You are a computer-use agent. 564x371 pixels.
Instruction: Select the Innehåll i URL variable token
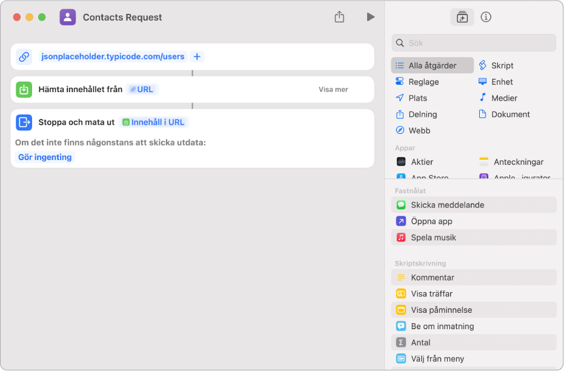coord(154,122)
